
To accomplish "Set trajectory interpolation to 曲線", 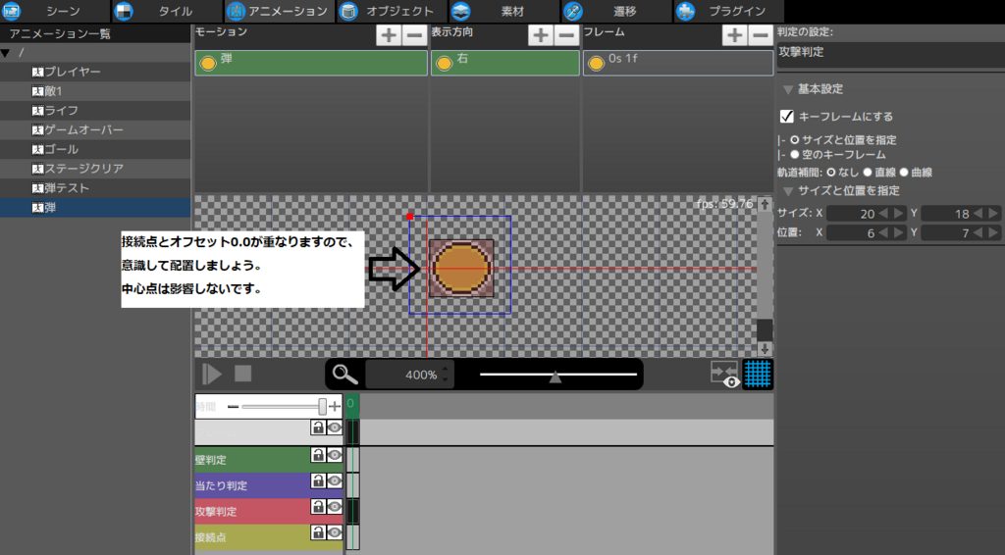I will pyautogui.click(x=904, y=173).
